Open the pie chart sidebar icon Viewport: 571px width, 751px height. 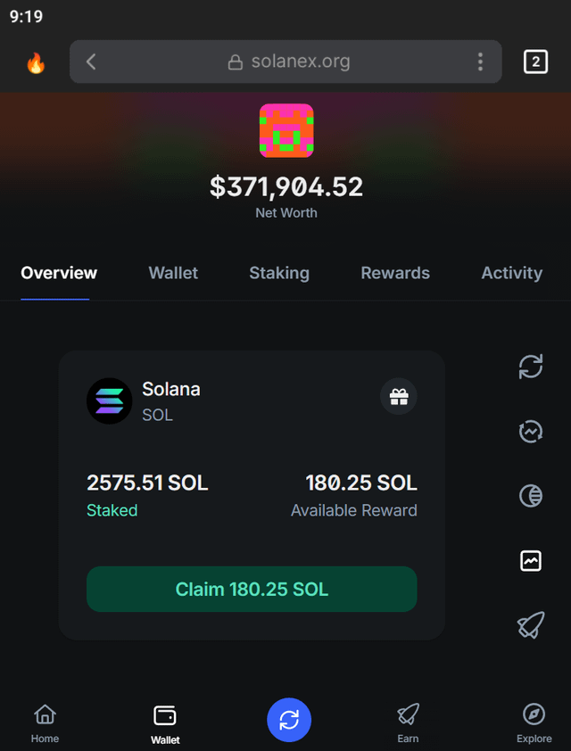click(x=531, y=496)
